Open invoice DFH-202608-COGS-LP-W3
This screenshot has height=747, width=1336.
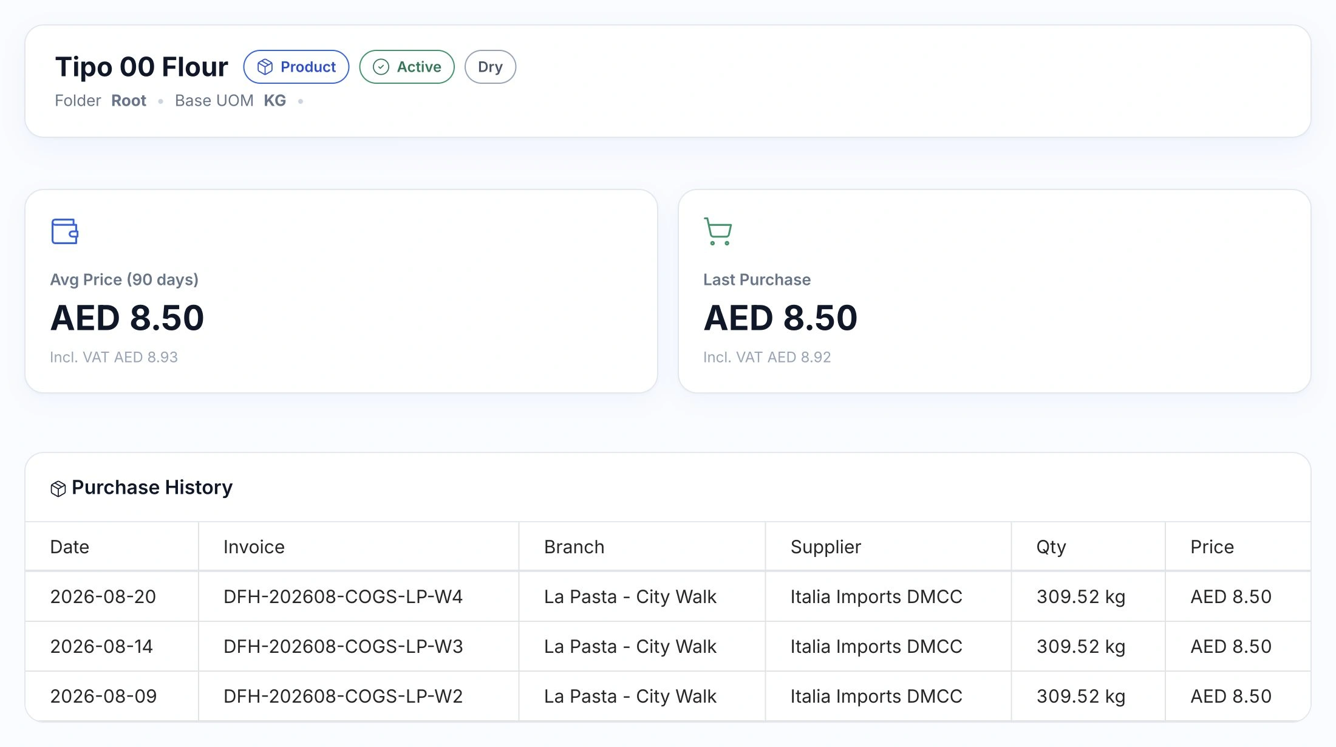343,647
